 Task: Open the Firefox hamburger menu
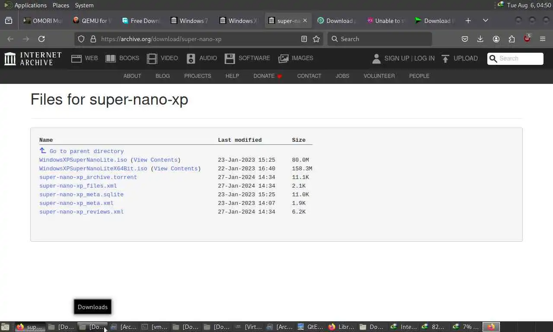tap(543, 39)
